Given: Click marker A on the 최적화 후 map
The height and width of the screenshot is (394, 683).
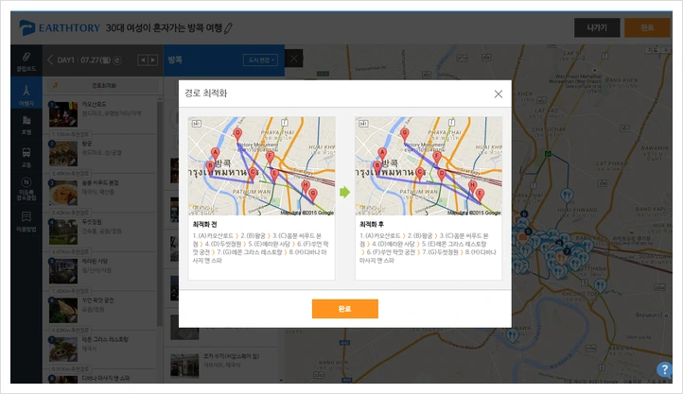Looking at the screenshot, I should click(x=382, y=153).
